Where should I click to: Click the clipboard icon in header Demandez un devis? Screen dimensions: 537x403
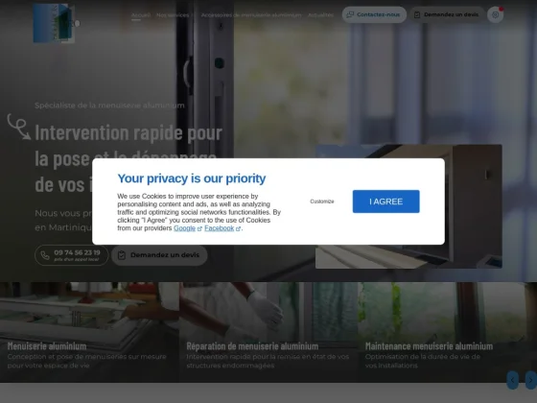(x=417, y=14)
